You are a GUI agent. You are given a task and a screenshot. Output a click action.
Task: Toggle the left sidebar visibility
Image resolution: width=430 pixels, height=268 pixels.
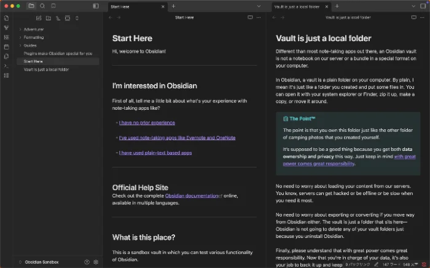tap(95, 6)
